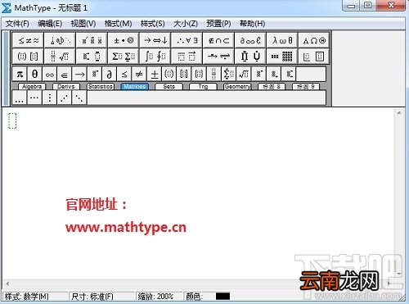Open the boxes templates palette
The width and height of the screenshot is (409, 304).
pyautogui.click(x=314, y=57)
